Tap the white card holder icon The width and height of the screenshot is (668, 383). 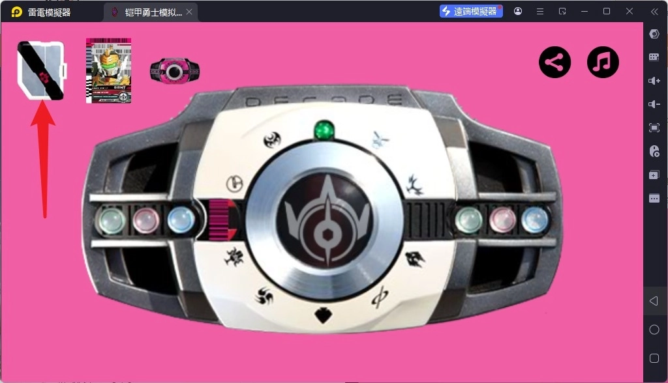click(42, 70)
